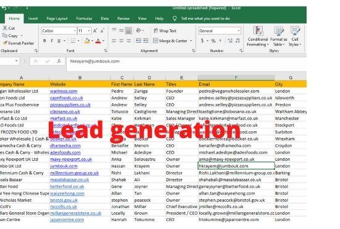
Task: Select the Waltham Abbey city cell
Action: click(x=291, y=111)
